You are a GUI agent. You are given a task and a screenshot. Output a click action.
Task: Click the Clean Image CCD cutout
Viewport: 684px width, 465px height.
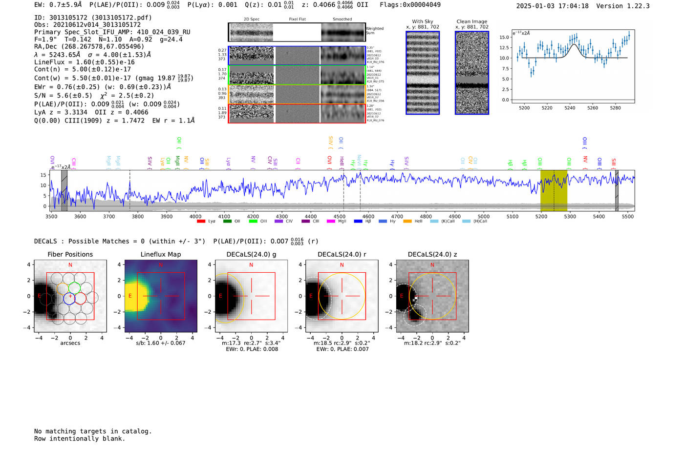[472, 73]
